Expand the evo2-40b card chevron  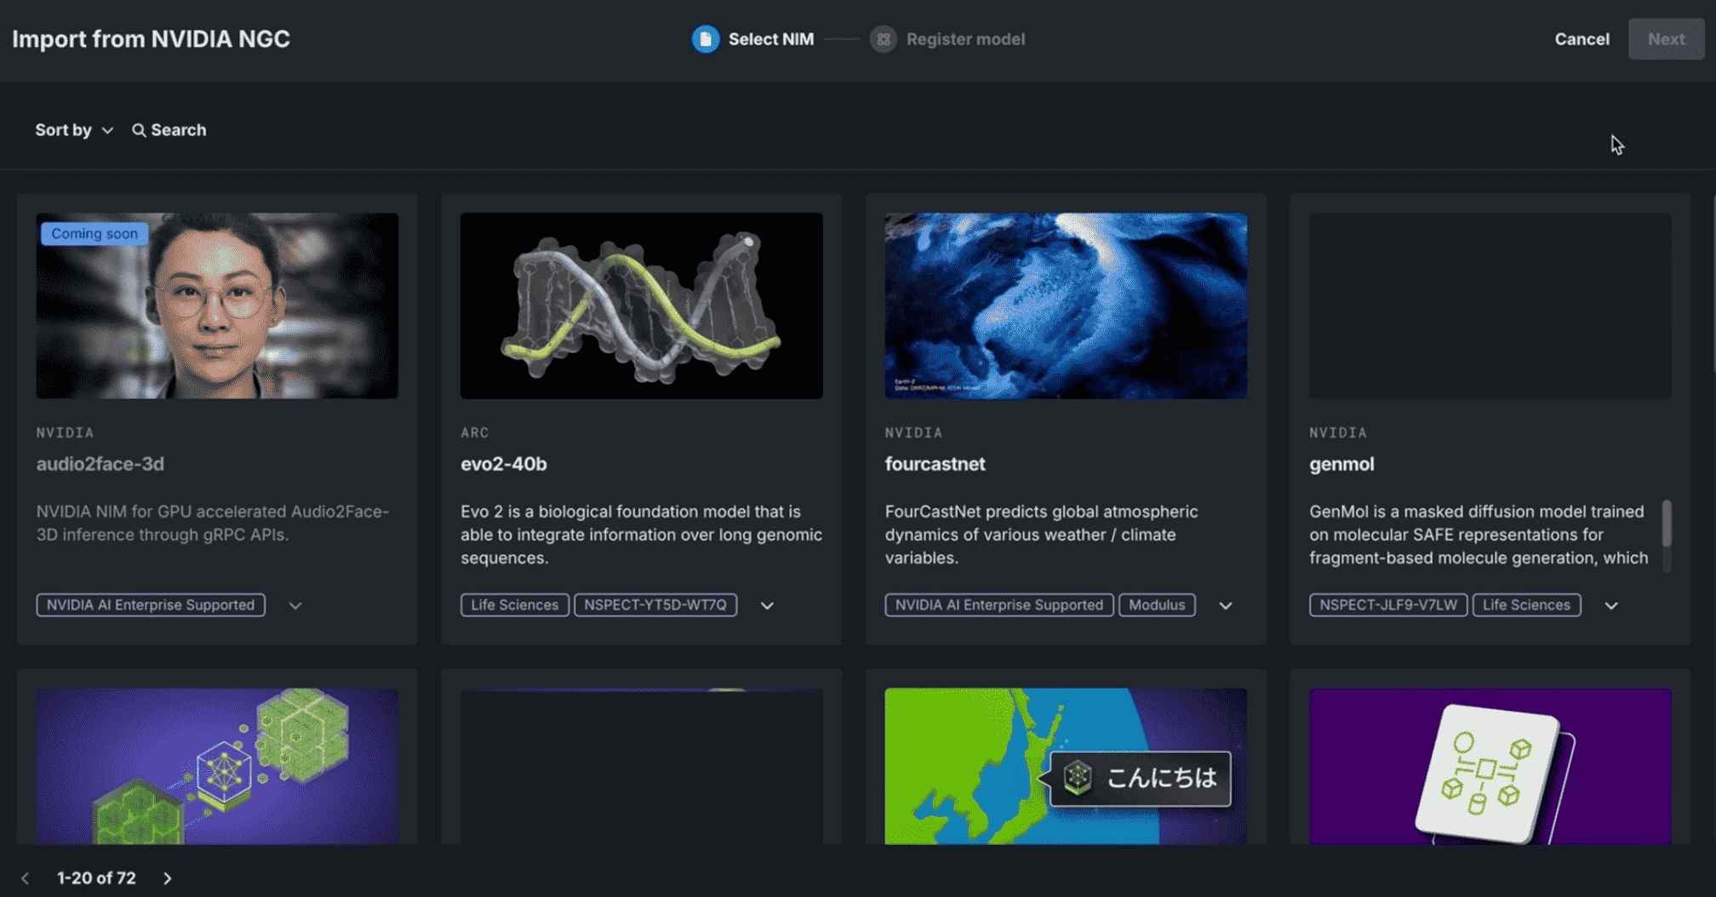tap(766, 605)
